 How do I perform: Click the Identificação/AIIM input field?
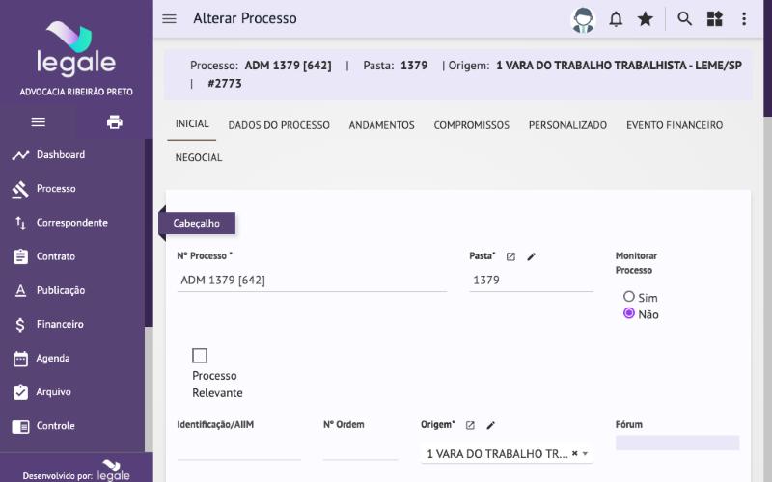pyautogui.click(x=238, y=450)
